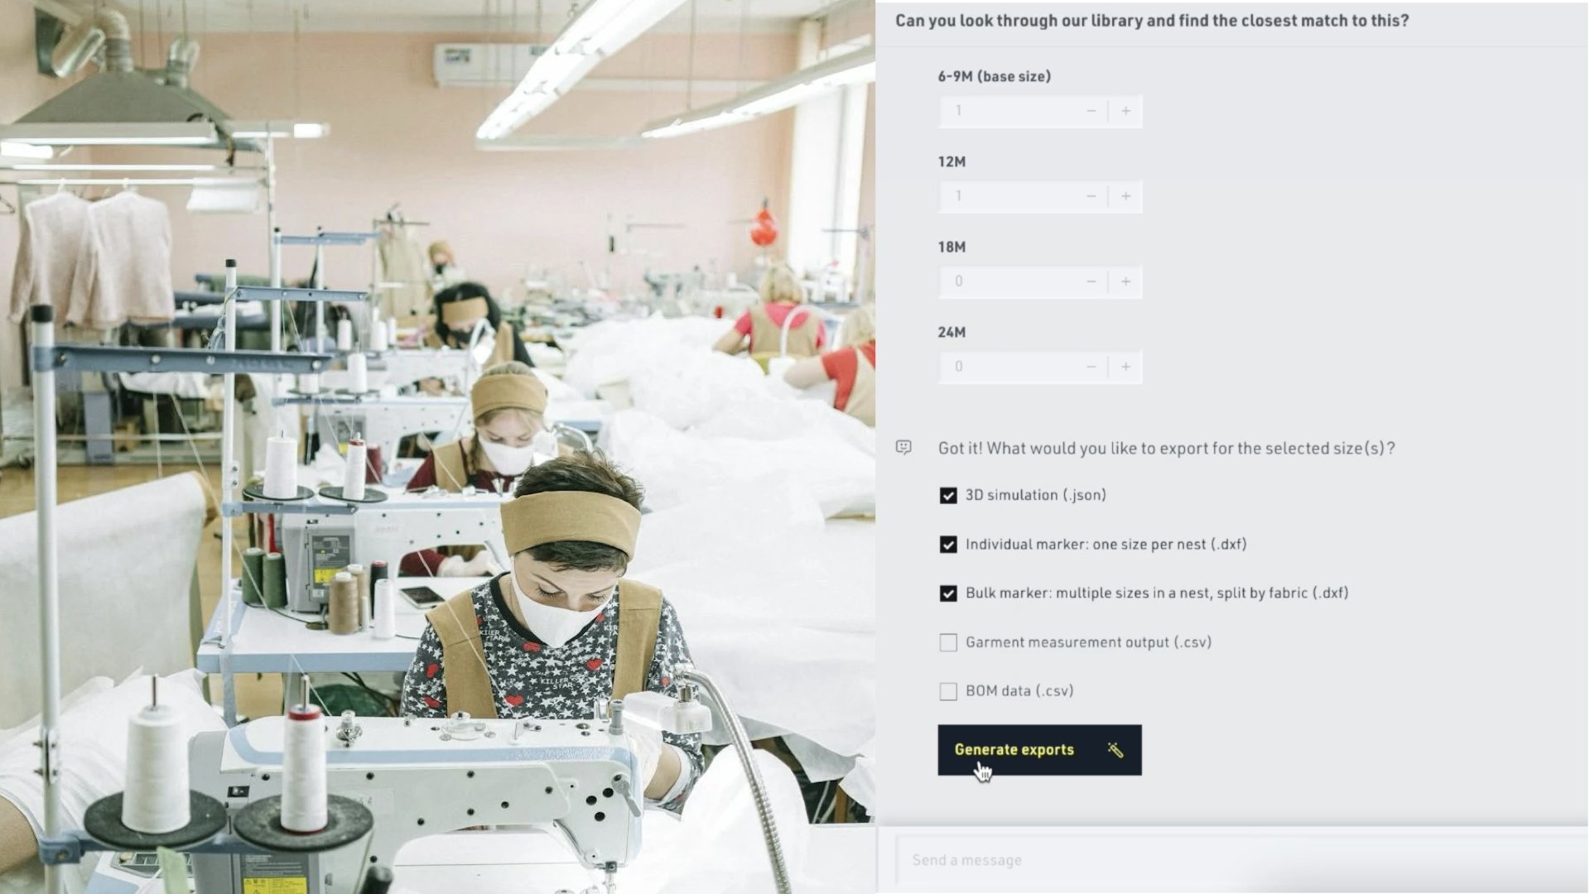Click the chat bubble icon beside Got it
1590x894 pixels.
[903, 448]
